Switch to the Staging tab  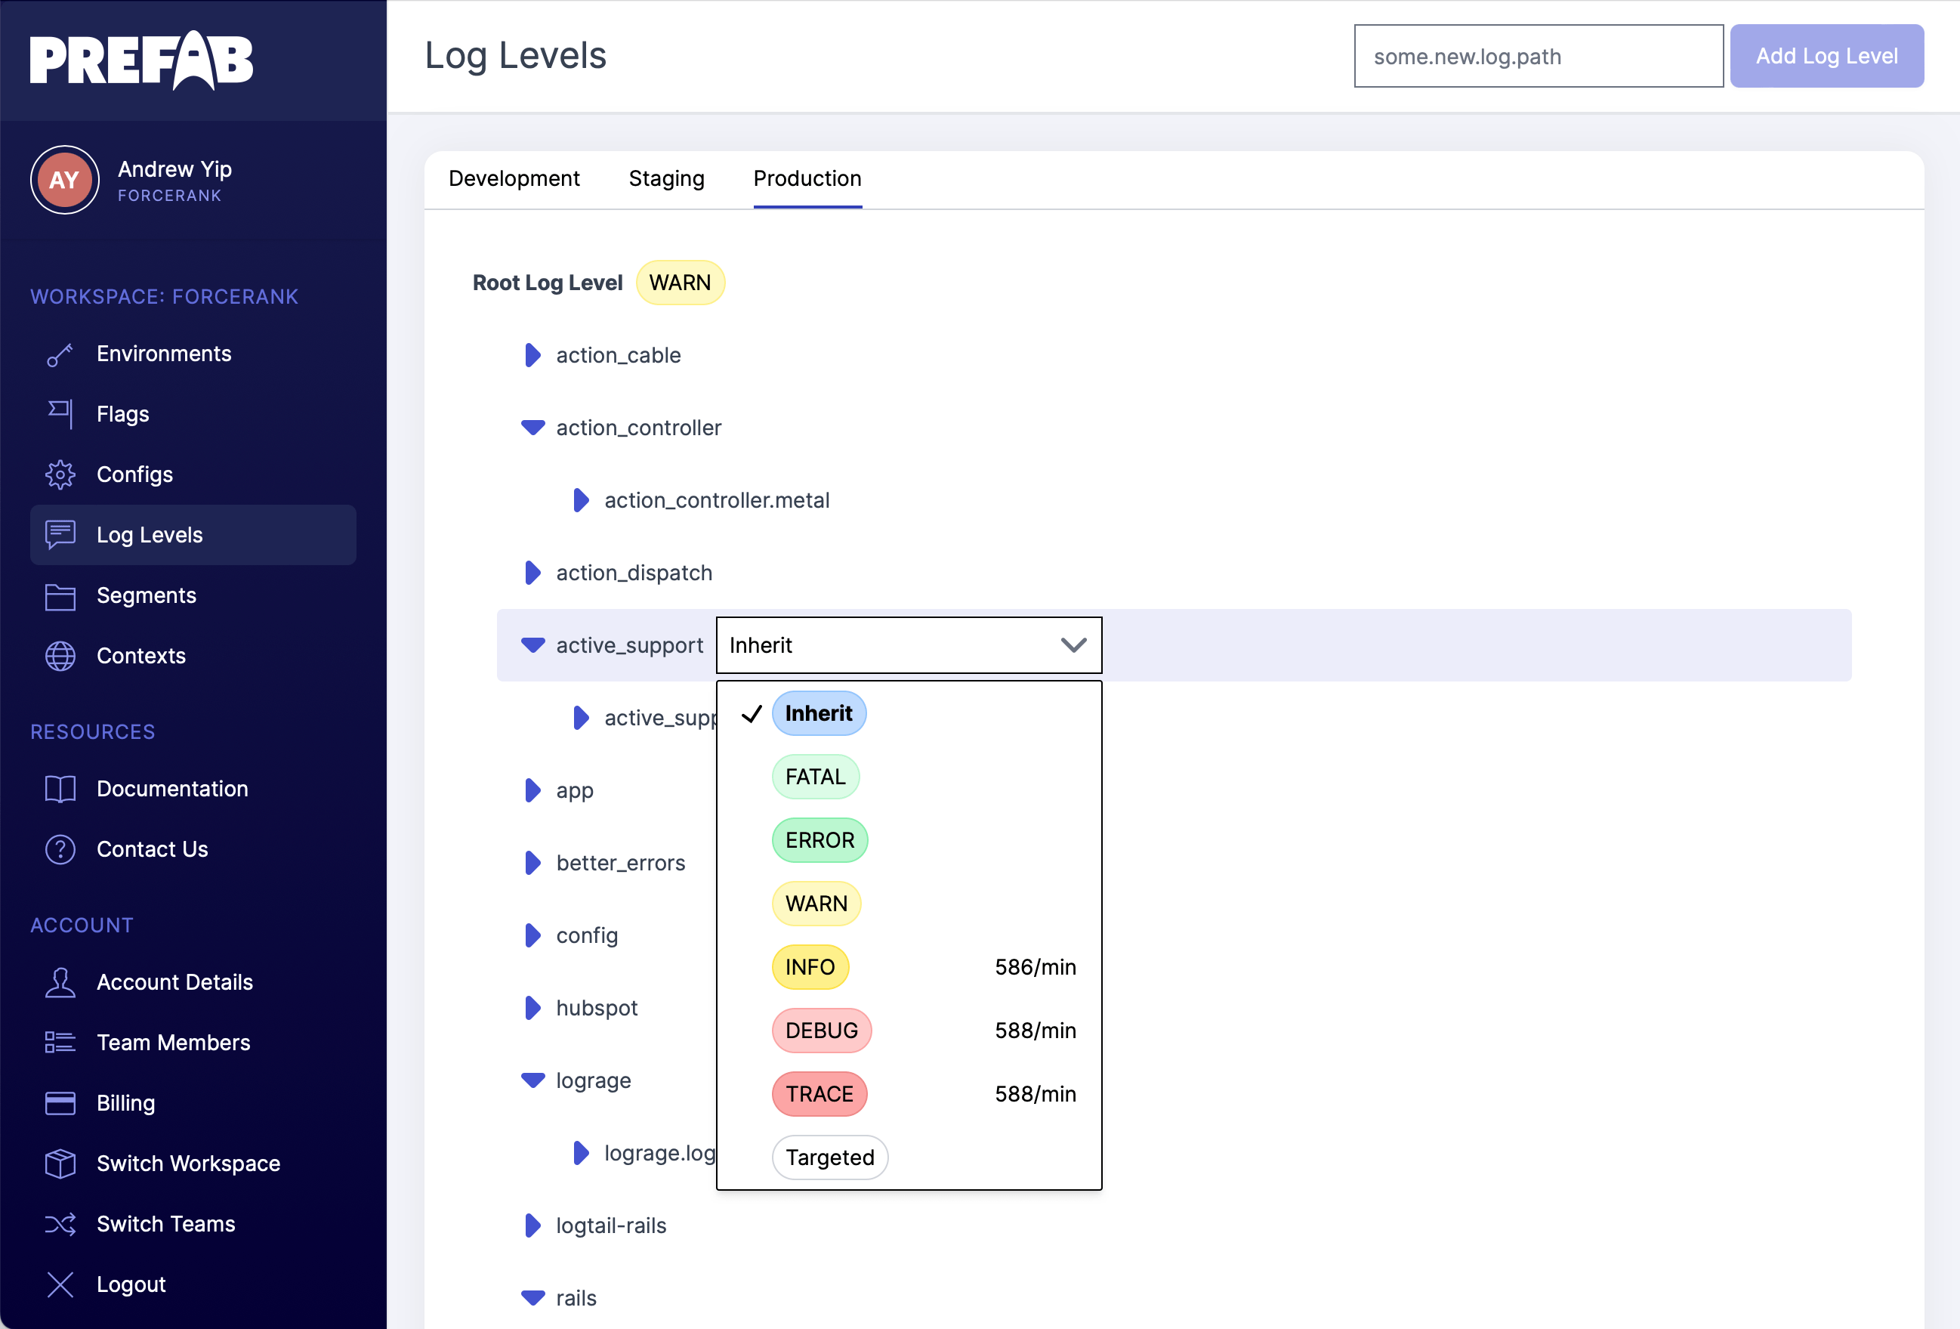point(666,179)
